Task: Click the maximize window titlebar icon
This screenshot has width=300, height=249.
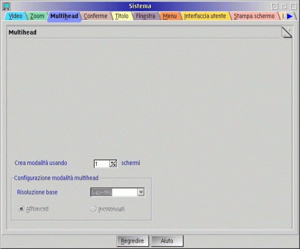Action: [294, 6]
